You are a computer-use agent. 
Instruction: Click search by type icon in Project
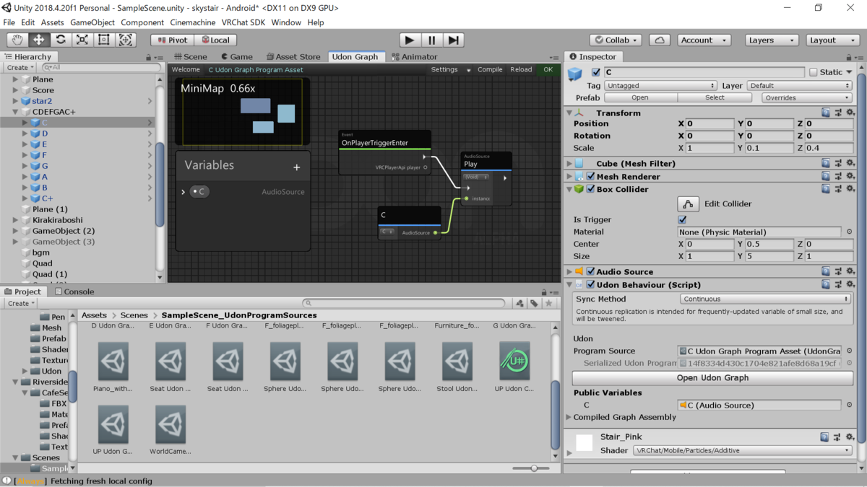tap(519, 304)
